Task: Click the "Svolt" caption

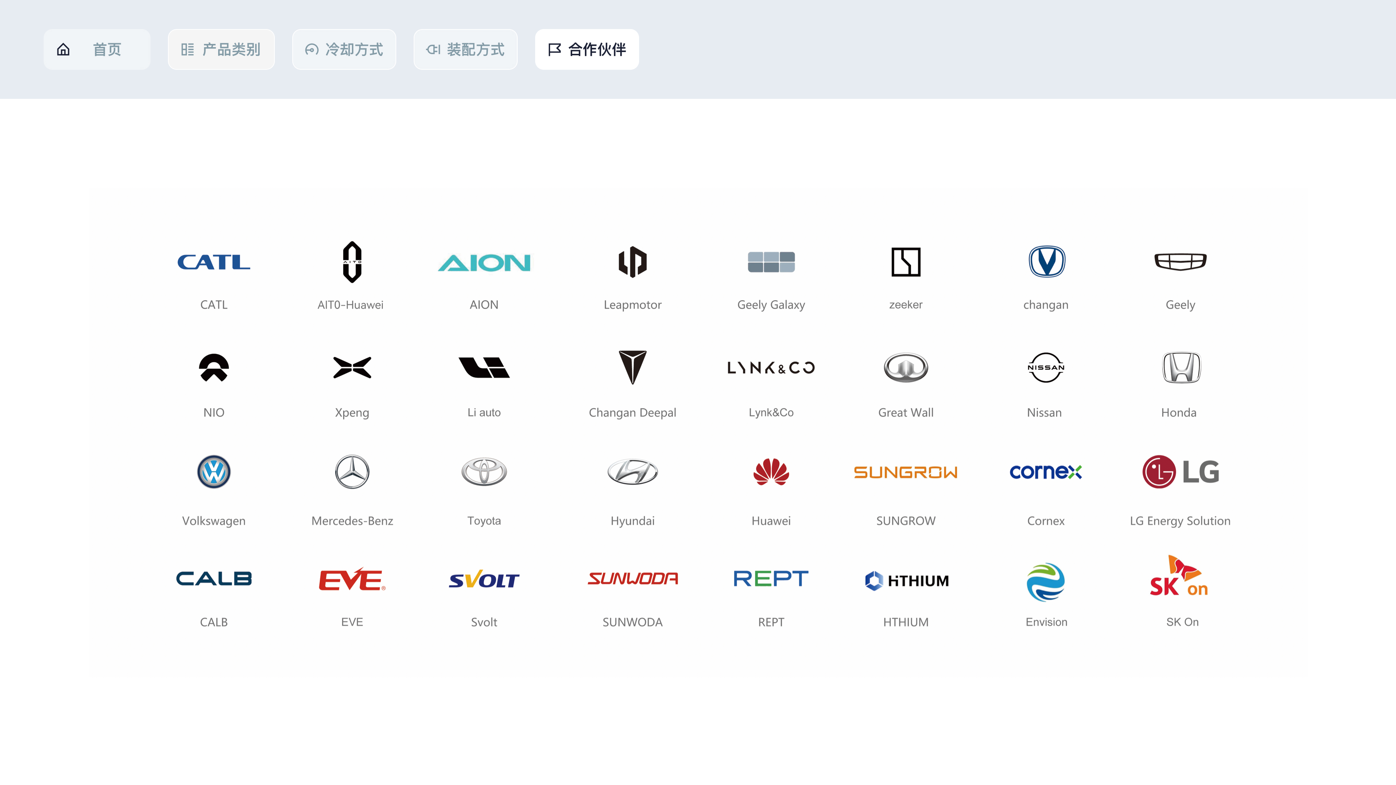Action: 484,622
